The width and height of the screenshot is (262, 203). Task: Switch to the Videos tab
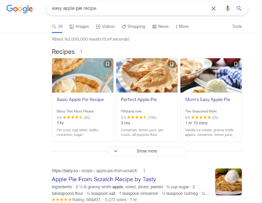[x=105, y=27]
